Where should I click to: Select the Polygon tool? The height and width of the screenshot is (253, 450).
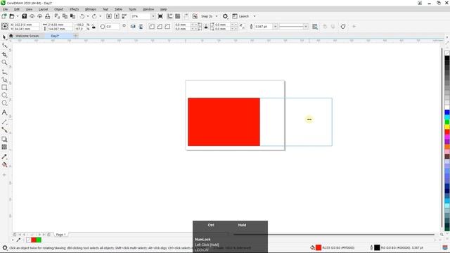click(4, 103)
